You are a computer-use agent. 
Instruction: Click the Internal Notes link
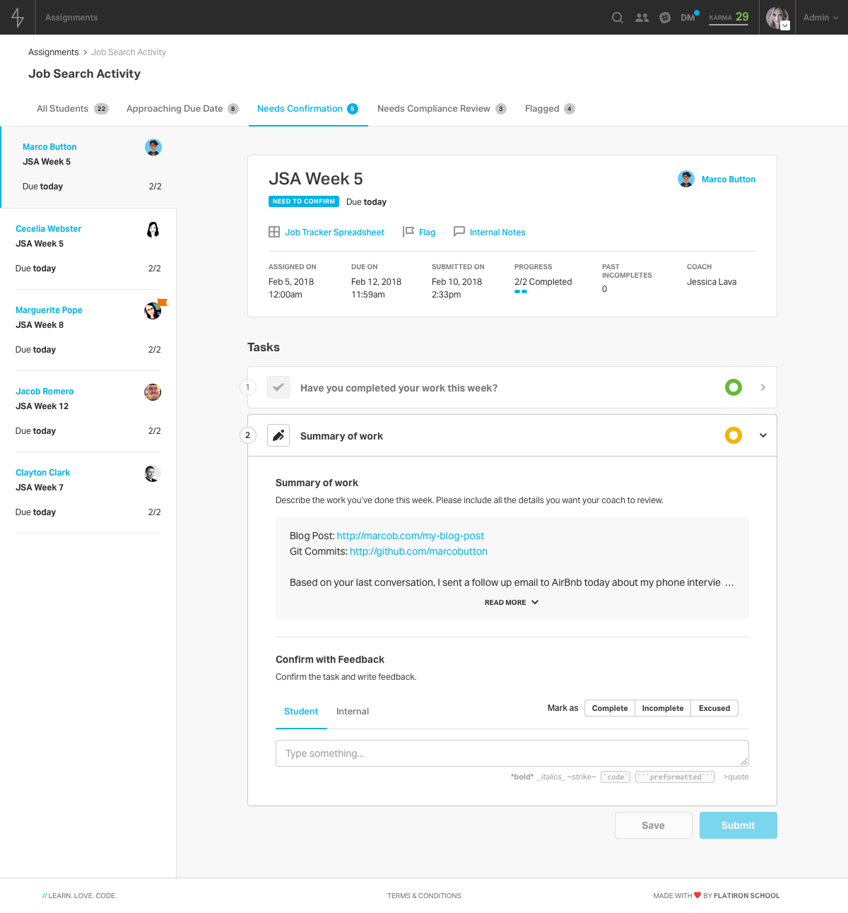click(x=497, y=232)
